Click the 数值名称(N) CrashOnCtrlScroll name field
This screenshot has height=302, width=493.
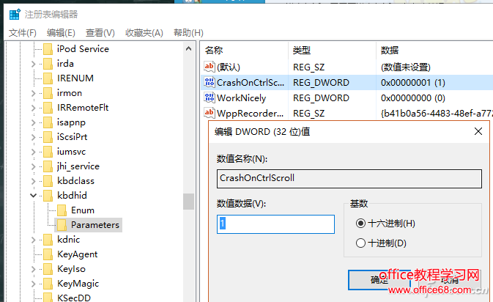tap(349, 179)
